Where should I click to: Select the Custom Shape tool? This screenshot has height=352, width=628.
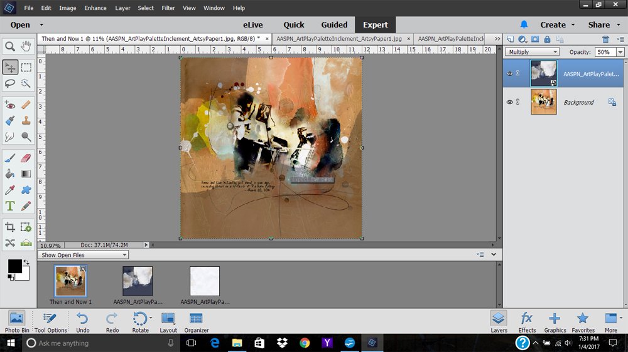[26, 190]
